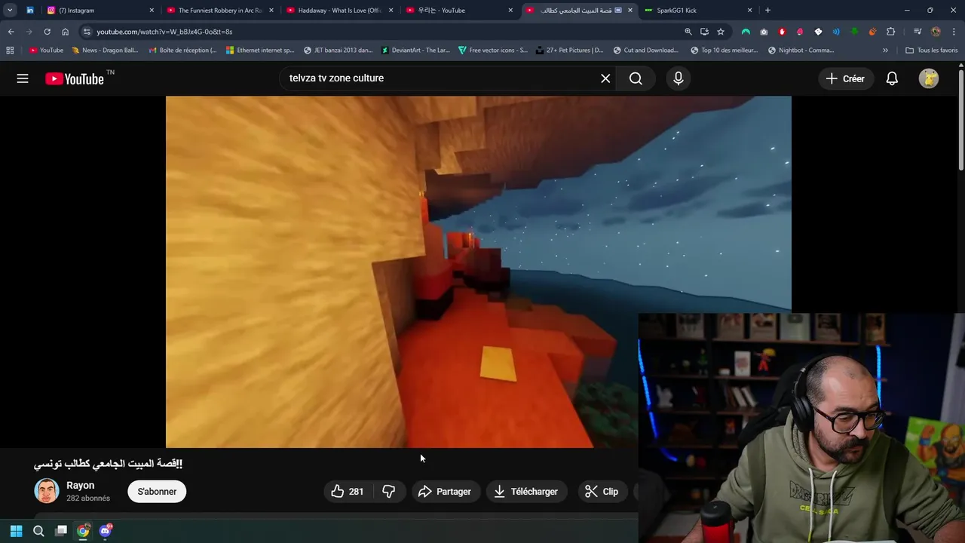Open Discord from the taskbar
965x543 pixels.
point(106,531)
